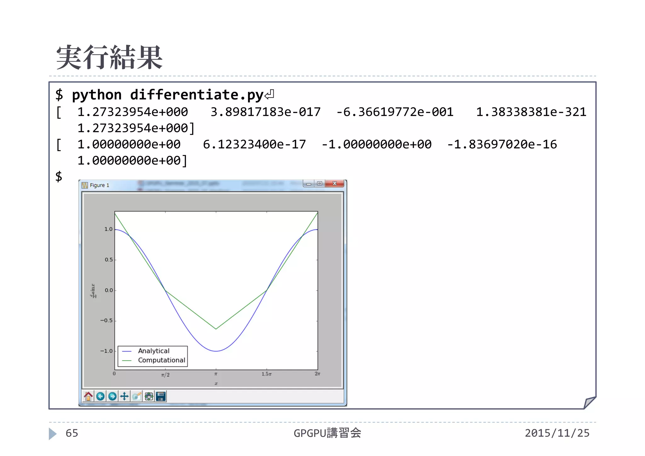Viewport: 645px width, 456px height.
Task: Activate the Pan axes cross-arrow tool
Action: pos(124,396)
